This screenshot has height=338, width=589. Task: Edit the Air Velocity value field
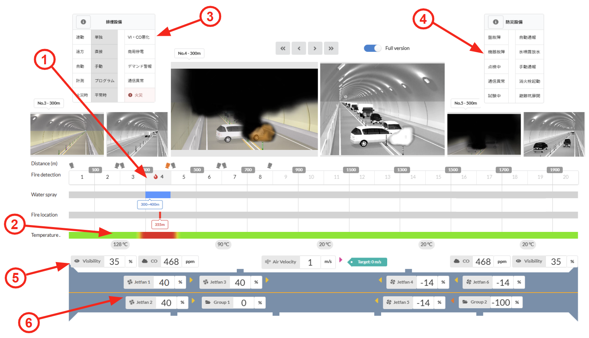click(x=310, y=262)
